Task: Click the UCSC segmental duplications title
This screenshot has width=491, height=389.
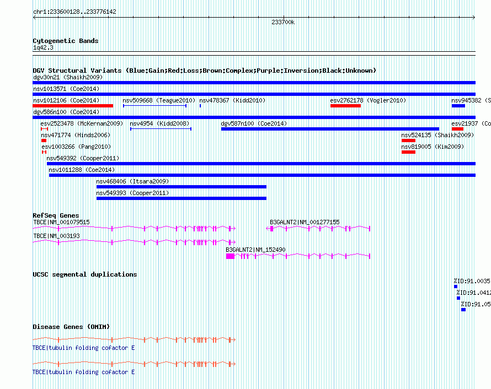Action: 85,274
